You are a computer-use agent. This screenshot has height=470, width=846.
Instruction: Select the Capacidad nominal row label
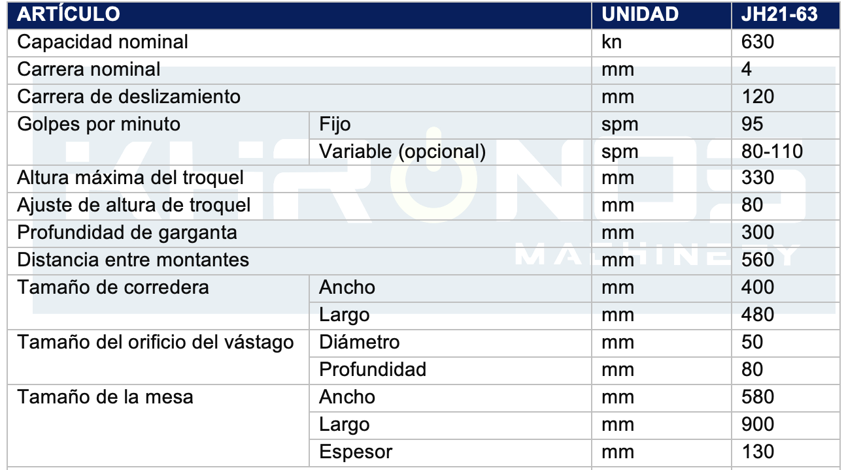pyautogui.click(x=103, y=42)
